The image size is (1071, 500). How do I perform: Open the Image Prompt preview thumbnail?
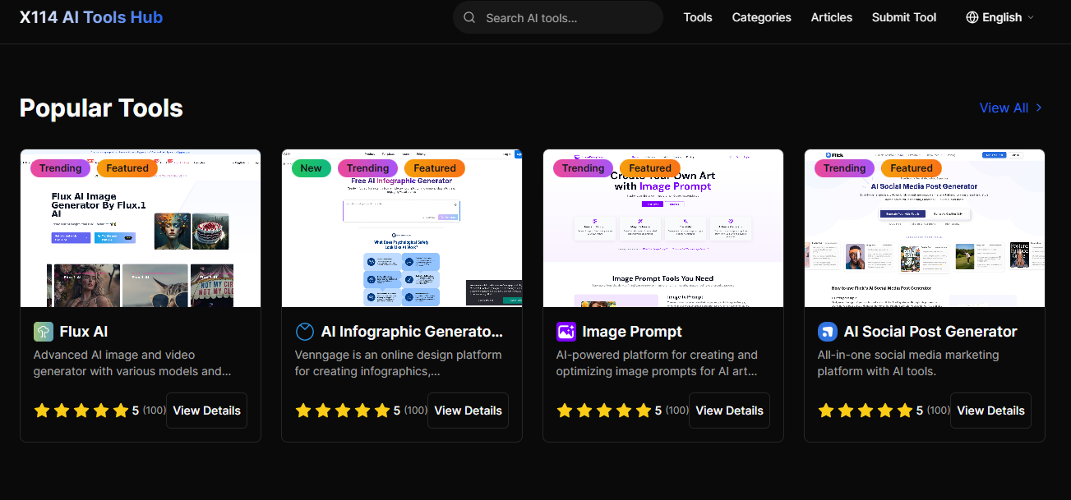(663, 228)
